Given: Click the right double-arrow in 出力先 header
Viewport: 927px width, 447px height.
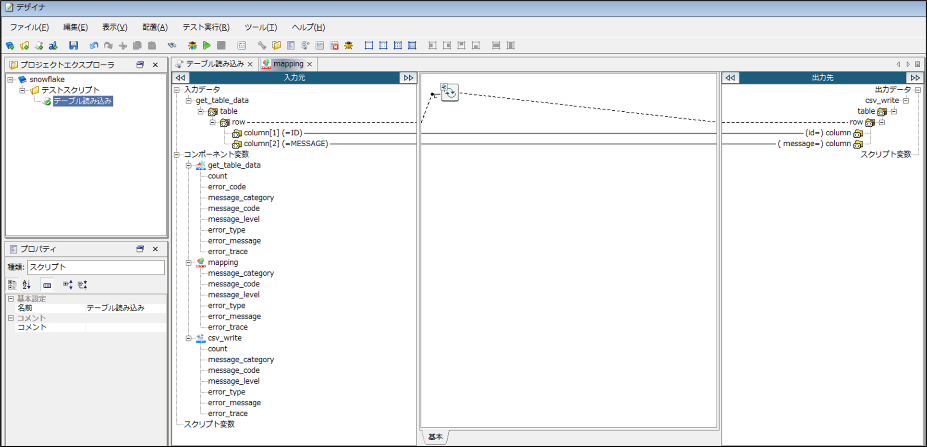Looking at the screenshot, I should point(915,78).
